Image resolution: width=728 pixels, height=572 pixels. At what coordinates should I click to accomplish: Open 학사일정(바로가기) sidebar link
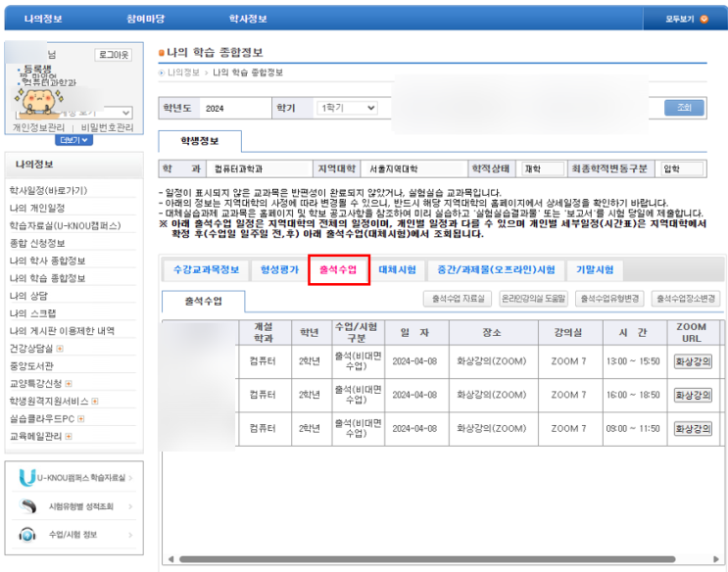(x=48, y=190)
